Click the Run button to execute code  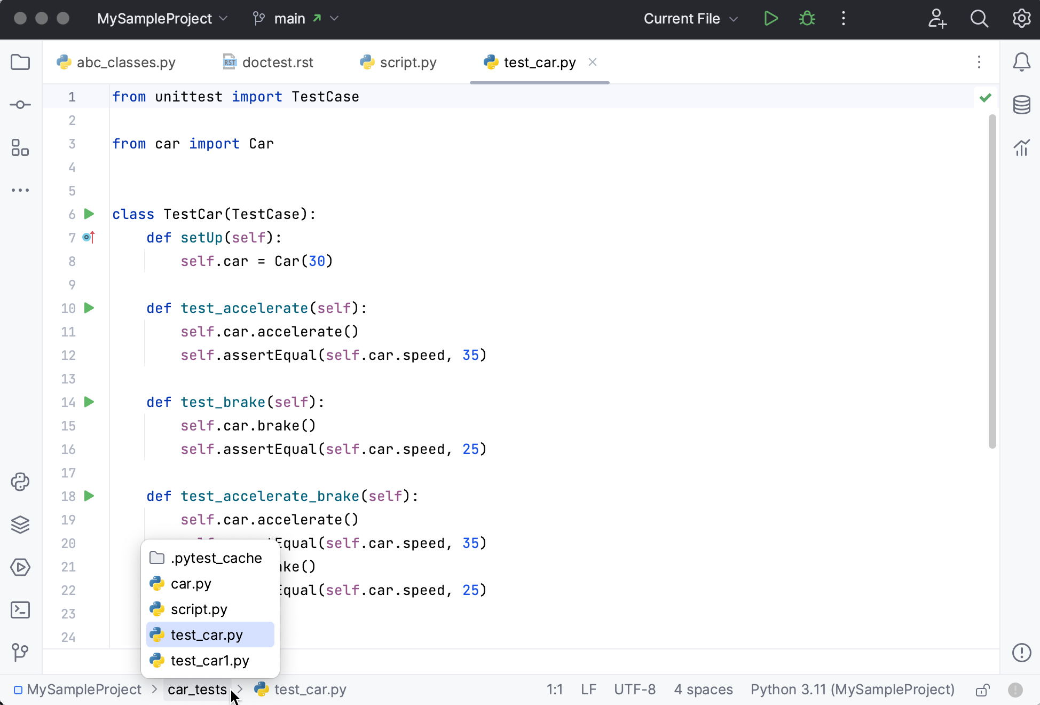pyautogui.click(x=769, y=18)
